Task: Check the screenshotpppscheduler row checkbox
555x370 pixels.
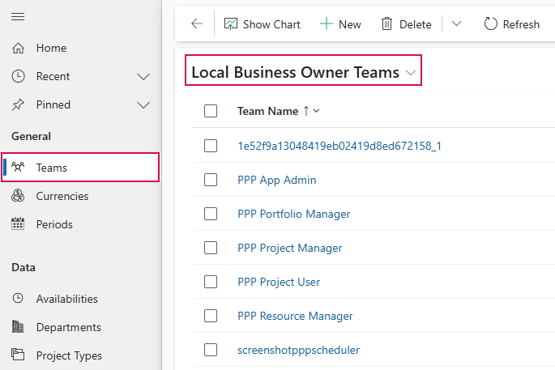Action: pyautogui.click(x=211, y=350)
